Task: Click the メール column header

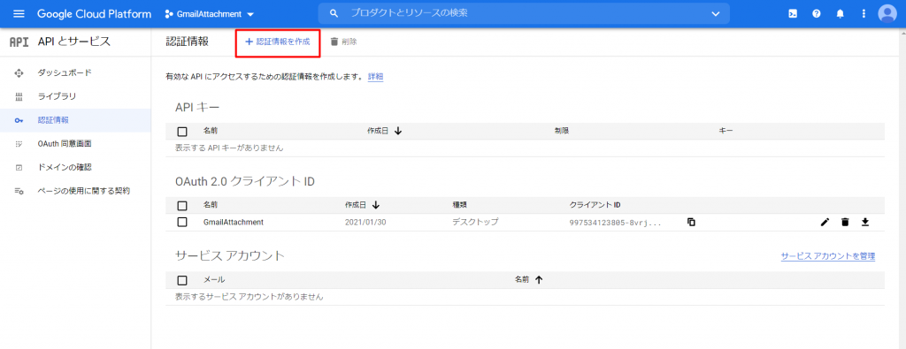Action: (x=214, y=280)
